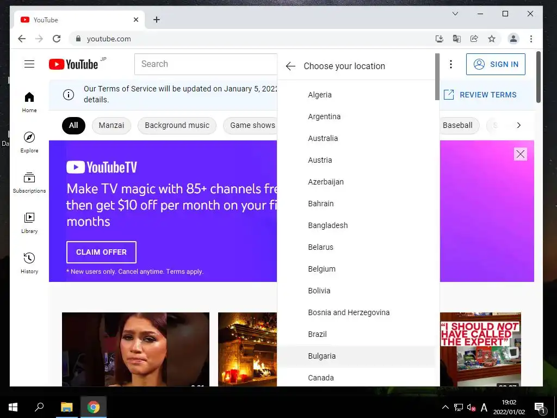The height and width of the screenshot is (418, 557).
Task: Click the YouTube logo
Action: 73,64
